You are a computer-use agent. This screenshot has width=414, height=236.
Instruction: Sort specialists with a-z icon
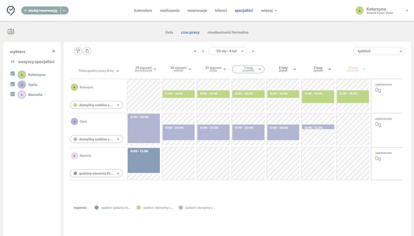pos(13,62)
